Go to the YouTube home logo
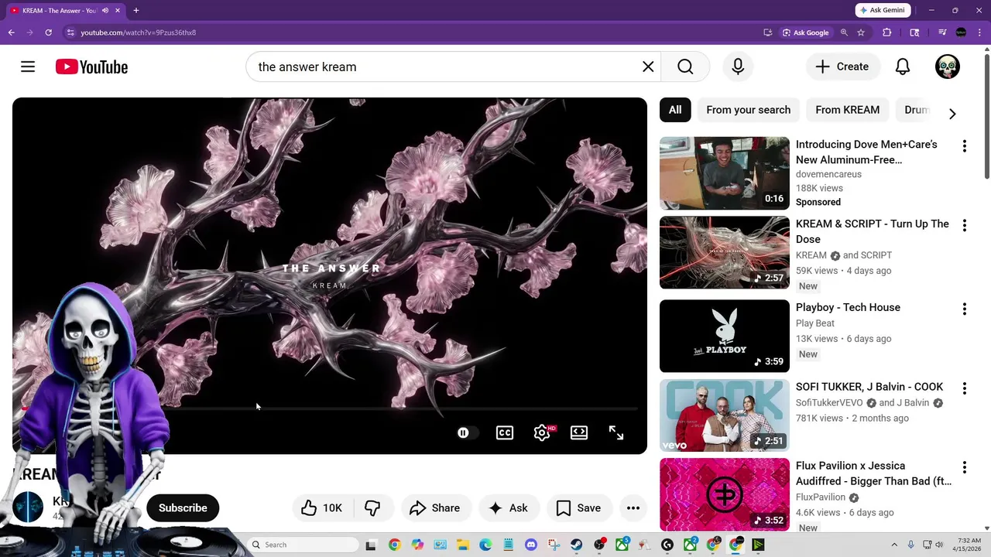This screenshot has height=557, width=991. pyautogui.click(x=91, y=67)
